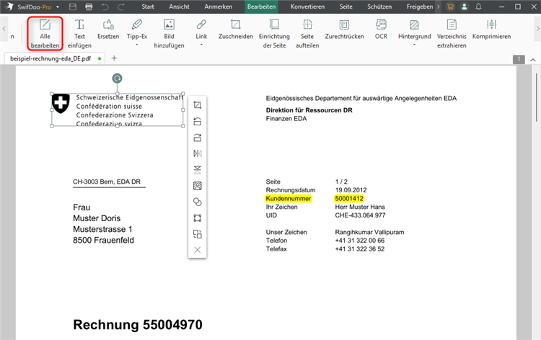
Task: Show more tabs via chevron after Freigeben
Action: 439,6
